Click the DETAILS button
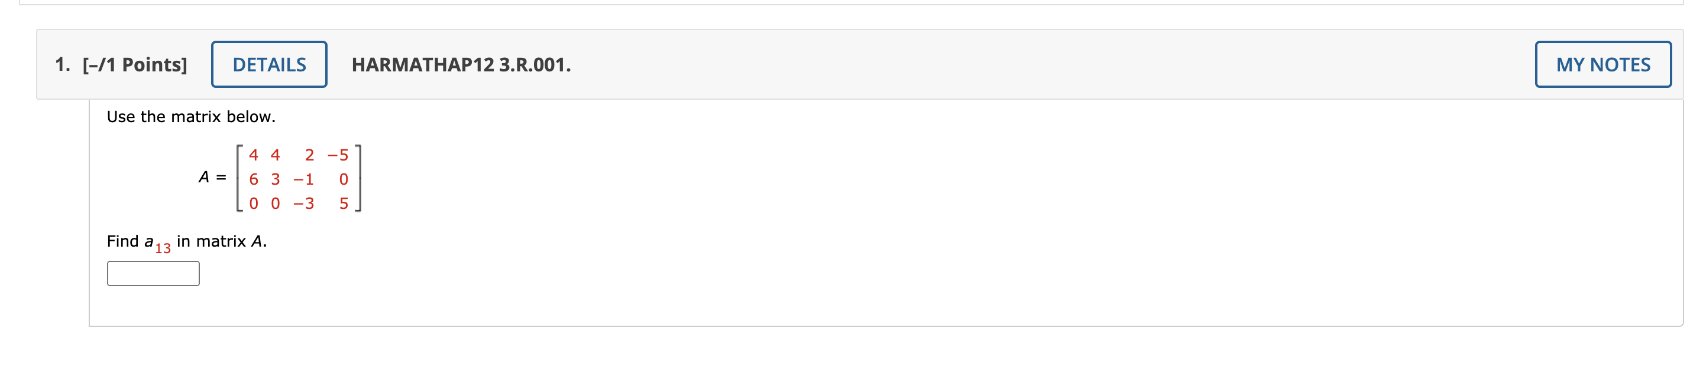 pos(269,65)
